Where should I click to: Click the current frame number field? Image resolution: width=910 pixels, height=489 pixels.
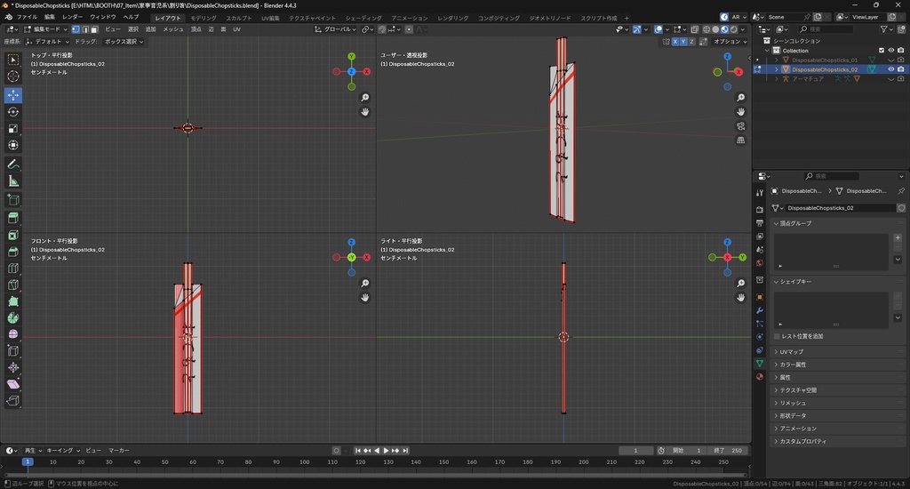(x=635, y=451)
